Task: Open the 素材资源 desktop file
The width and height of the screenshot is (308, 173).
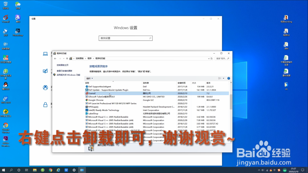Action: point(286,73)
